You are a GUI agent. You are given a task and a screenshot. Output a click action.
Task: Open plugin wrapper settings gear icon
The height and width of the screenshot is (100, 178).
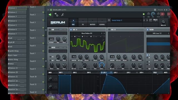56,15
